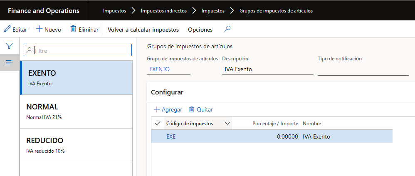Select the EXE row checkbox cell
This screenshot has height=176, width=415.
(x=157, y=136)
